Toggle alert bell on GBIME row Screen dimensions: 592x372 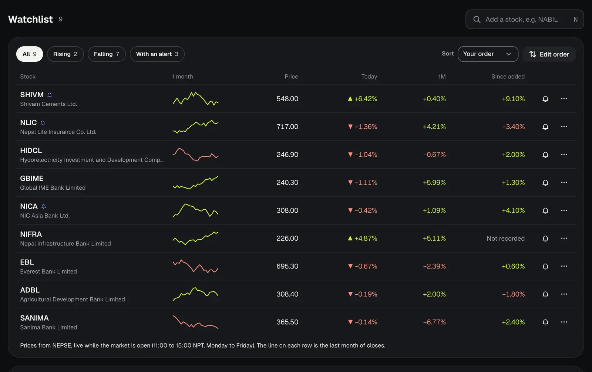tap(545, 183)
